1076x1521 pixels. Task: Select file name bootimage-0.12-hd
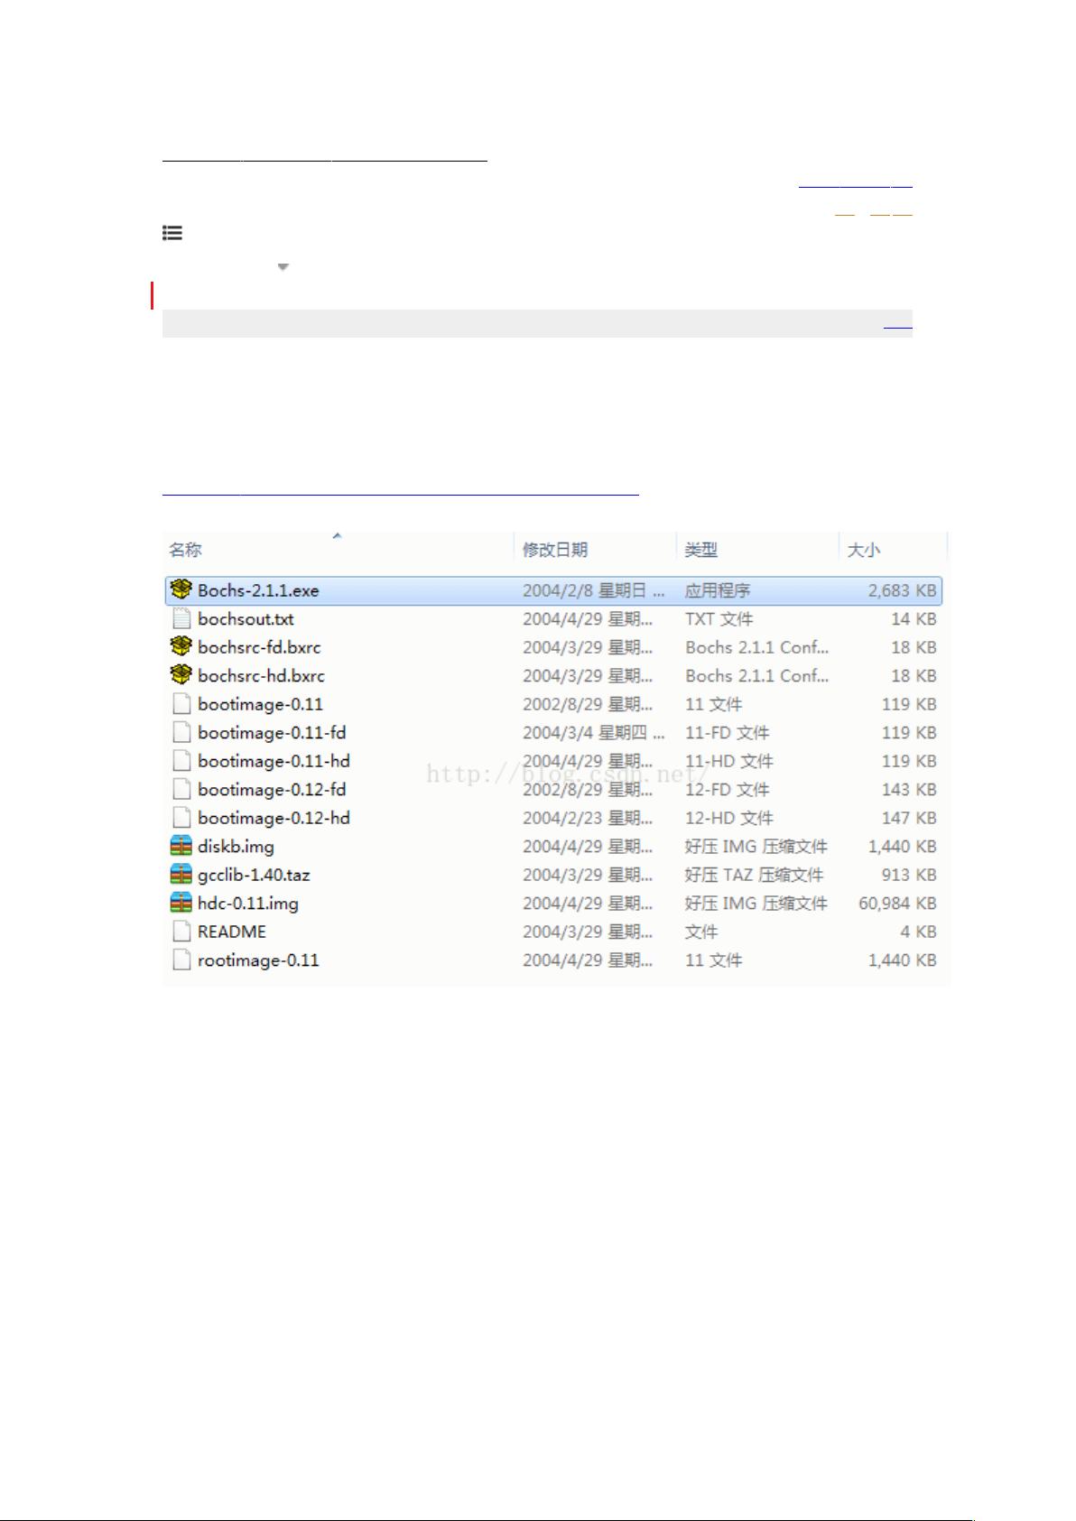pos(274,818)
